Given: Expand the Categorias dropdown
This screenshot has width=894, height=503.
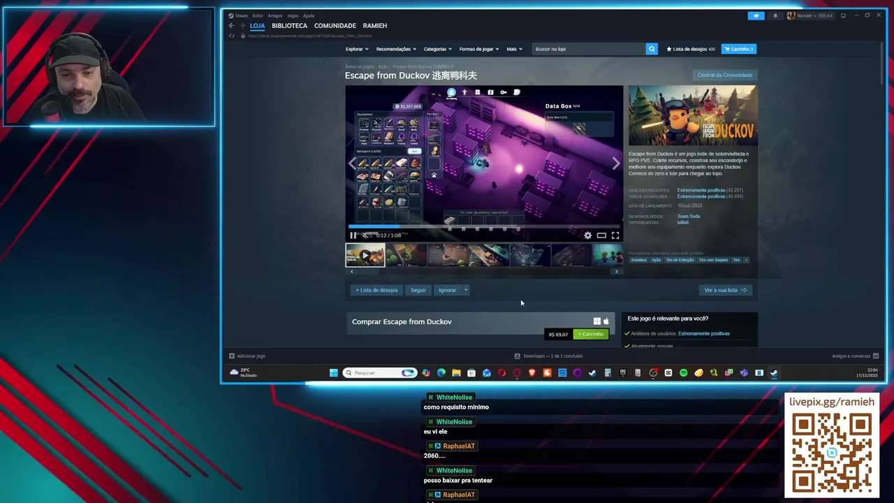Looking at the screenshot, I should pos(437,49).
